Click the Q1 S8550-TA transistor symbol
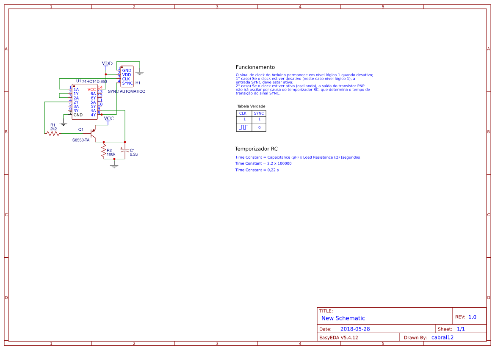The width and height of the screenshot is (495, 350). tap(92, 134)
